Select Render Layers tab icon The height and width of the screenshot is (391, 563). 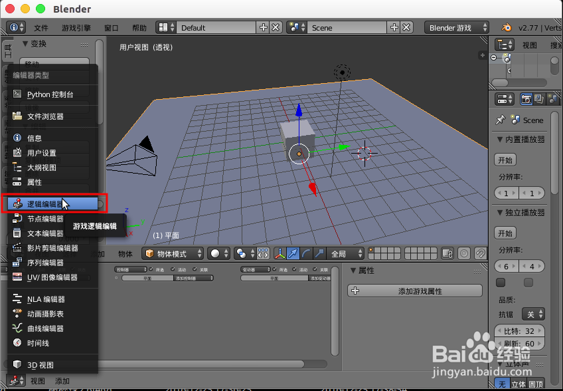click(x=539, y=99)
